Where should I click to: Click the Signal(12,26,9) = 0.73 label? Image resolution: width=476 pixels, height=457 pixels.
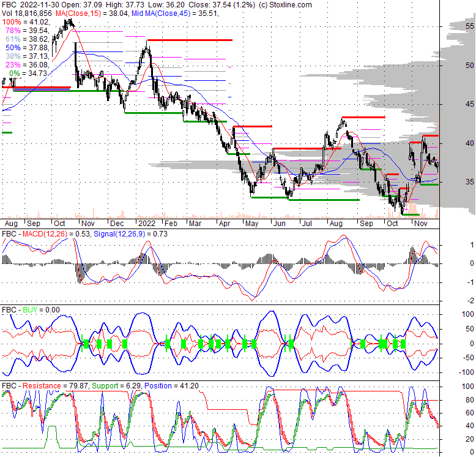click(130, 234)
